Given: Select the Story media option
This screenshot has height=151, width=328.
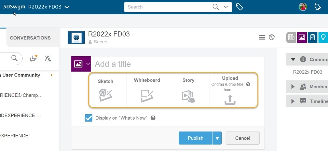Looking at the screenshot, I should click(188, 91).
